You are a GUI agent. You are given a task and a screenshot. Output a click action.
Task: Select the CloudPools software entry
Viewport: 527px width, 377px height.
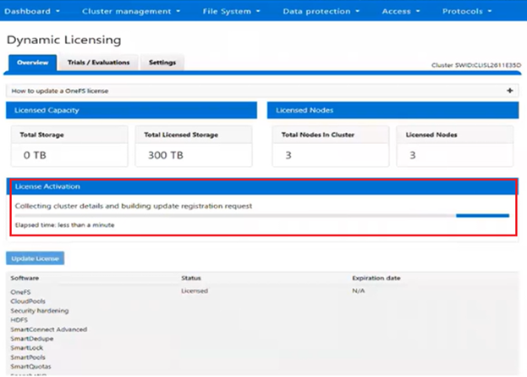(28, 301)
